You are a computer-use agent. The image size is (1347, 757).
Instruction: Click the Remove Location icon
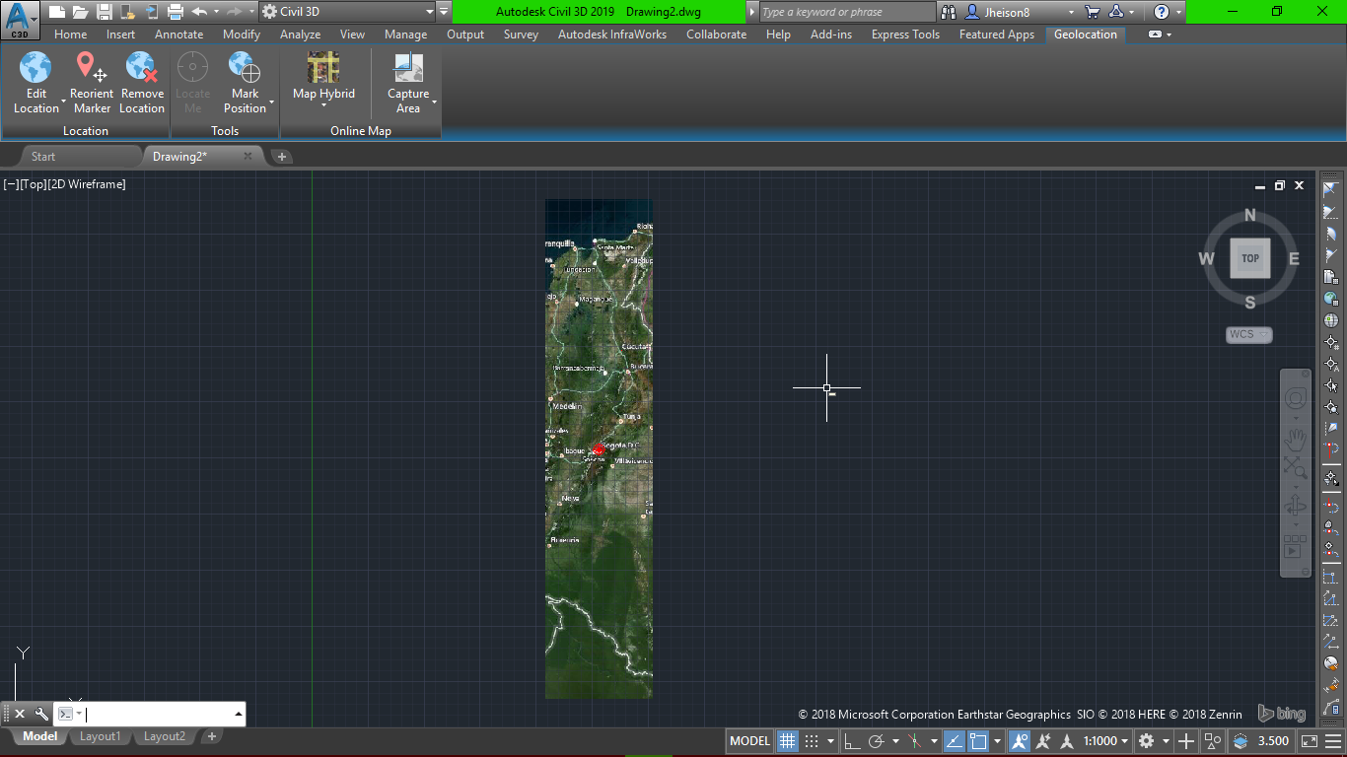click(x=142, y=69)
